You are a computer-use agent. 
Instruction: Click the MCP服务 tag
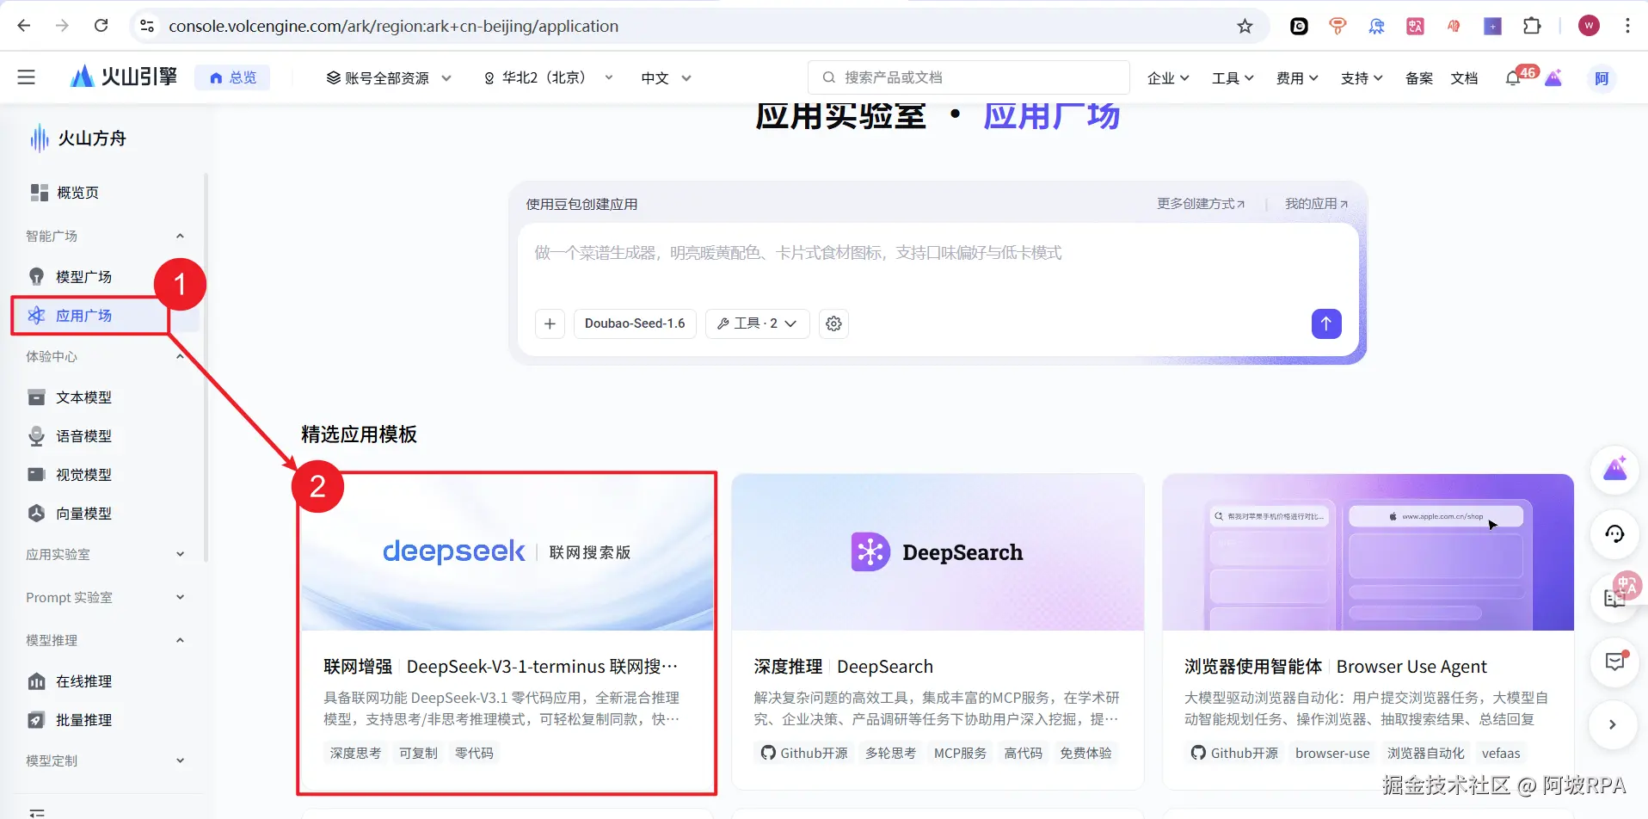click(x=960, y=753)
